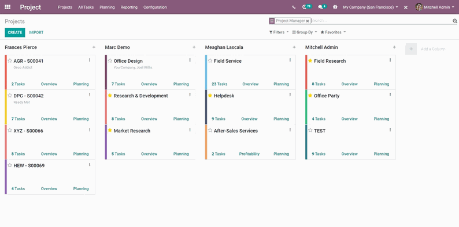
Task: Add a project to Mitchell Admin column
Action: point(394,47)
